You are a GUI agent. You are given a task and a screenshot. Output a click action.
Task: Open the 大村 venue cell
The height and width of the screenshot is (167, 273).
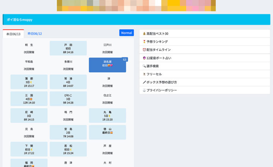point(107,163)
